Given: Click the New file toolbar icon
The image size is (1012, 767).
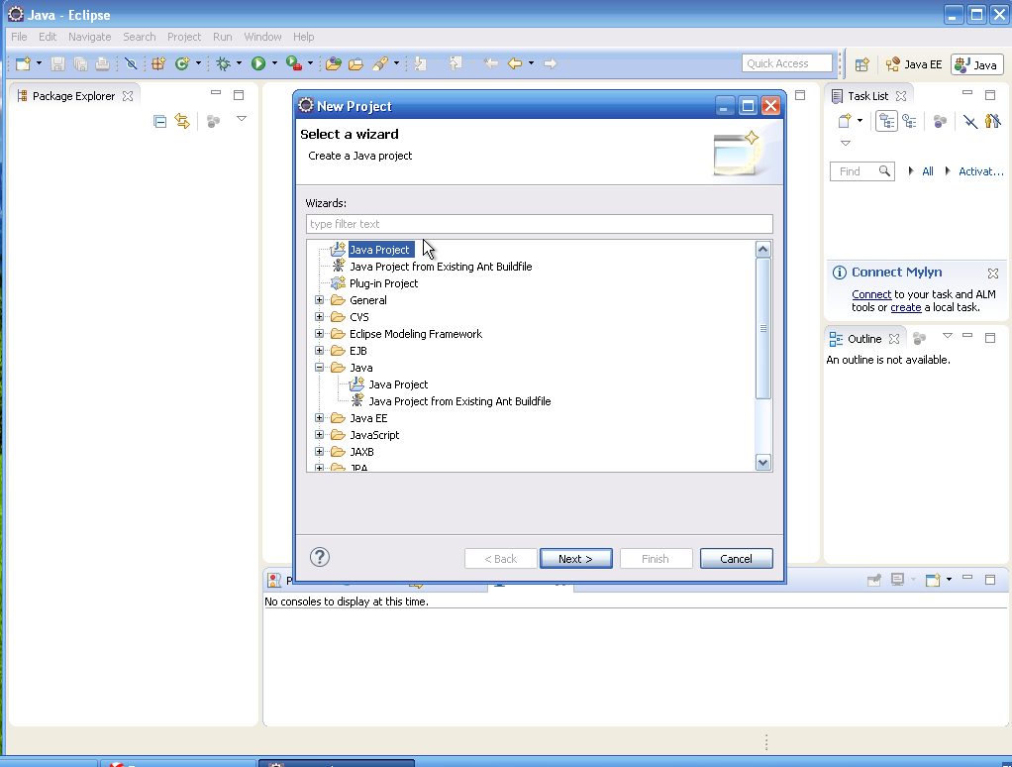Looking at the screenshot, I should pos(23,63).
